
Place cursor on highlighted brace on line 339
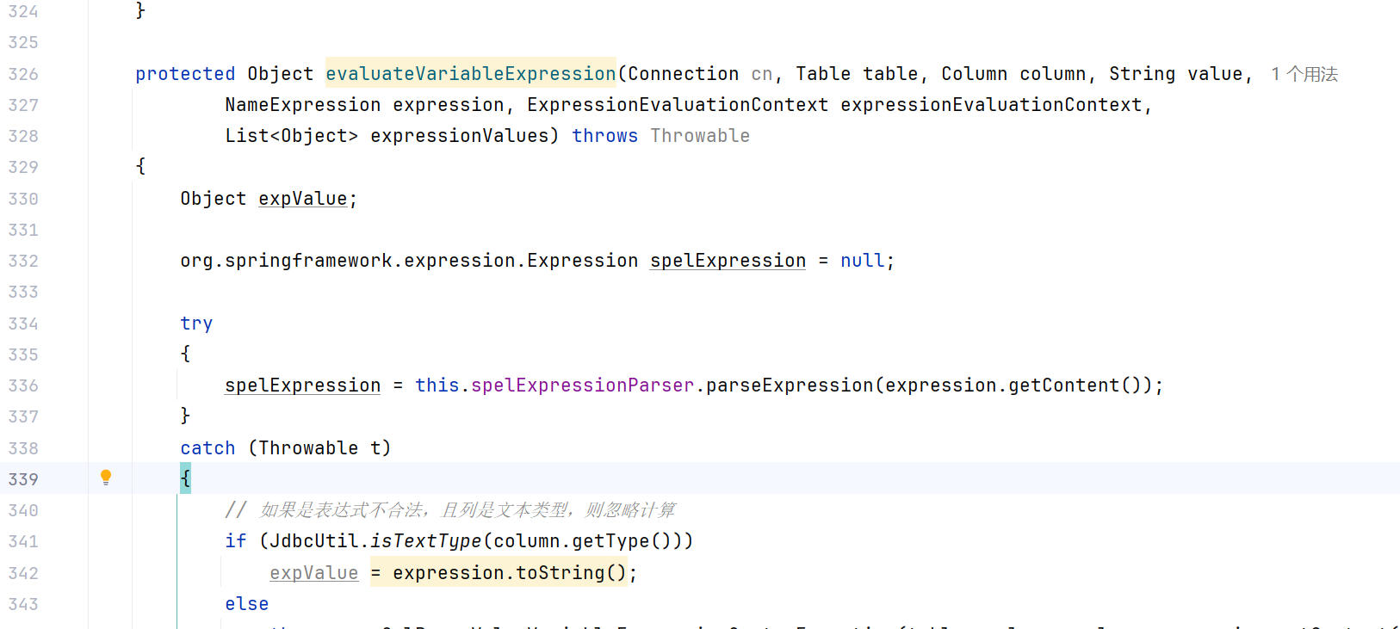[x=186, y=478]
